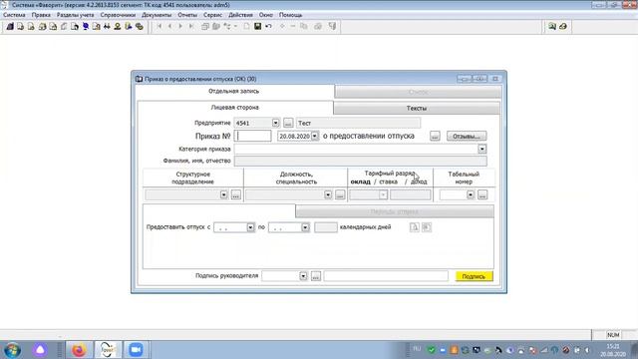
Task: Open the Правка menu
Action: tap(41, 15)
